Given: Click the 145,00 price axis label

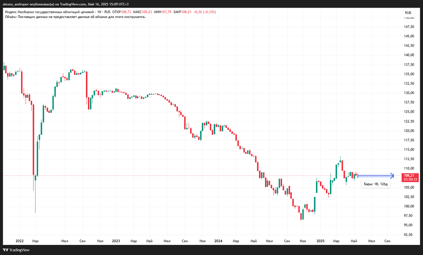Looking at the screenshot, I should pyautogui.click(x=409, y=36).
